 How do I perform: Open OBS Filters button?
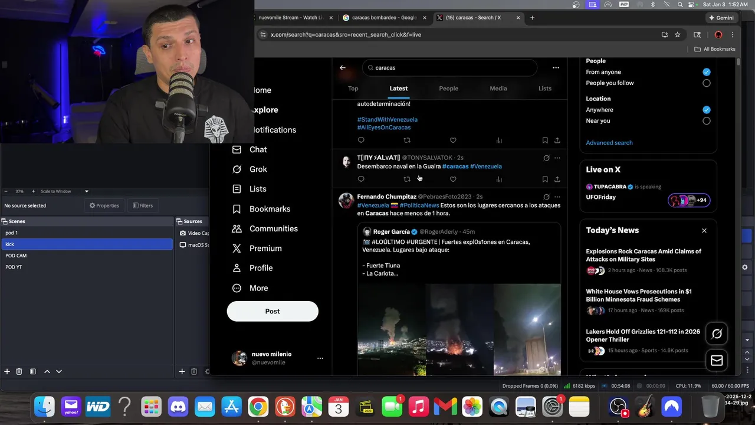[x=143, y=205]
